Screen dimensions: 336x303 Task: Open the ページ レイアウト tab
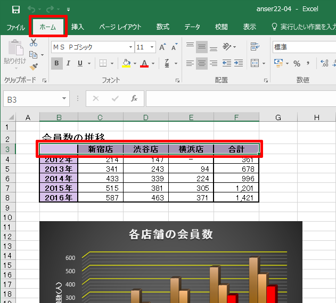[120, 27]
